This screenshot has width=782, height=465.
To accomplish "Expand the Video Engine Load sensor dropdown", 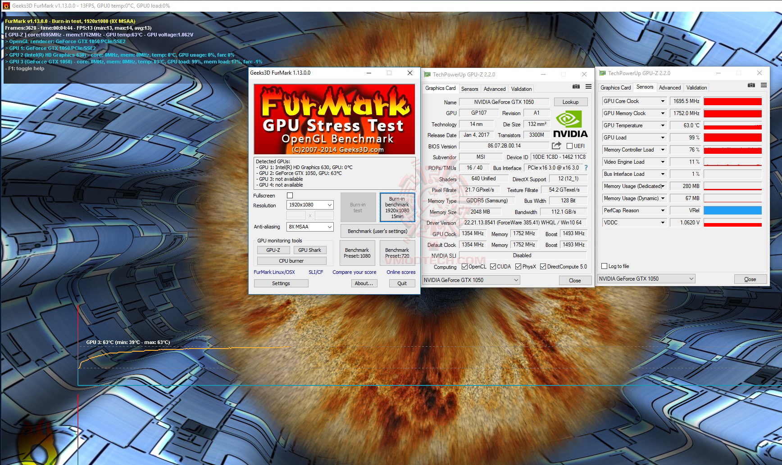I will pos(663,162).
